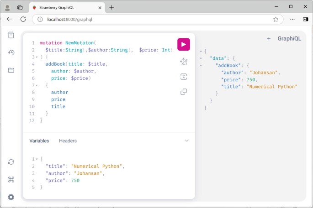
Task: Show query history panel
Action: point(11,52)
